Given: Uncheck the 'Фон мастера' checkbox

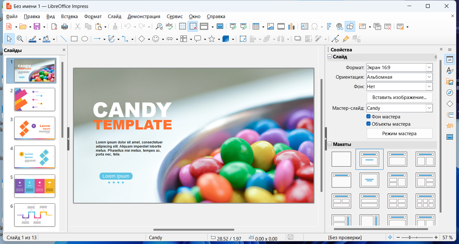Looking at the screenshot, I should coord(369,116).
